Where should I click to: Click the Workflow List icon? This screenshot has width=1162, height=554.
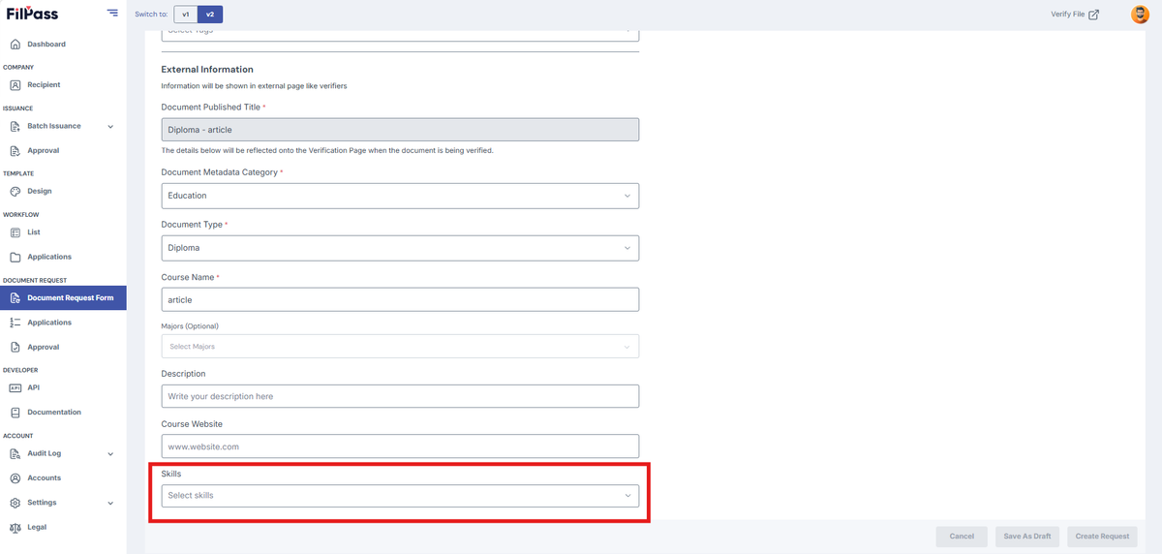15,232
